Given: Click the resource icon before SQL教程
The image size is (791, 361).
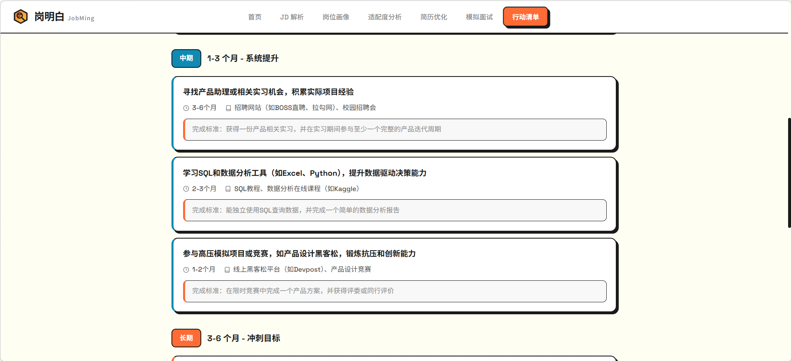Looking at the screenshot, I should coord(228,189).
